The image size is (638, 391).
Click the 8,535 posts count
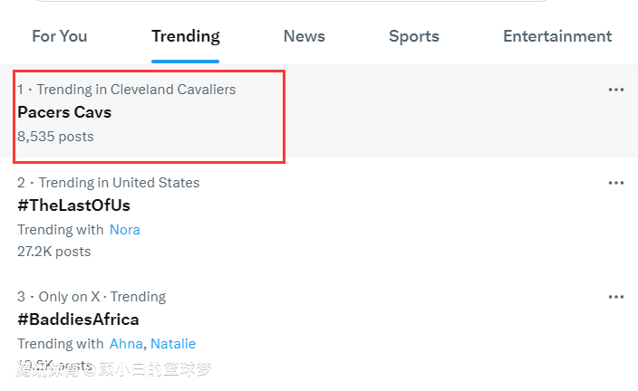55,137
